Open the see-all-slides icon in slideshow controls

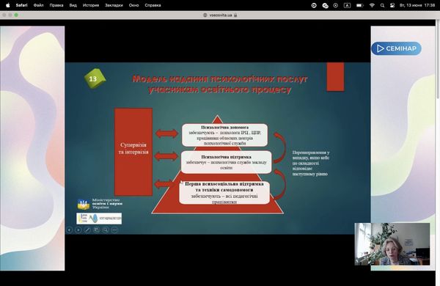[96, 230]
